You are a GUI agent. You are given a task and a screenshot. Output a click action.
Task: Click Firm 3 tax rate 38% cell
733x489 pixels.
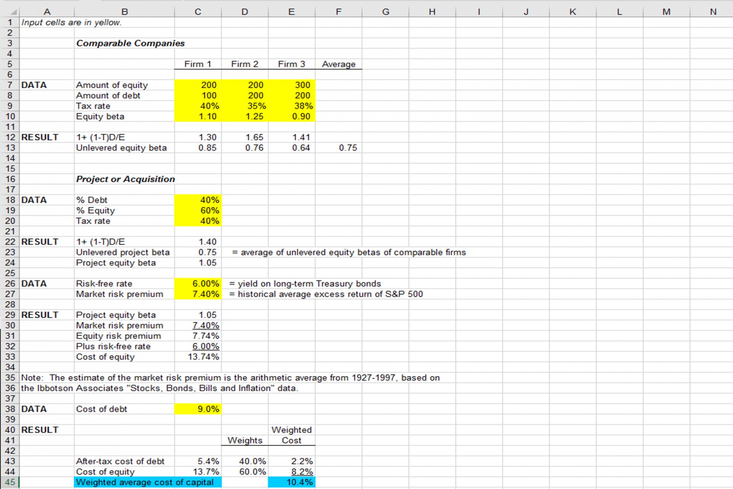pos(292,106)
